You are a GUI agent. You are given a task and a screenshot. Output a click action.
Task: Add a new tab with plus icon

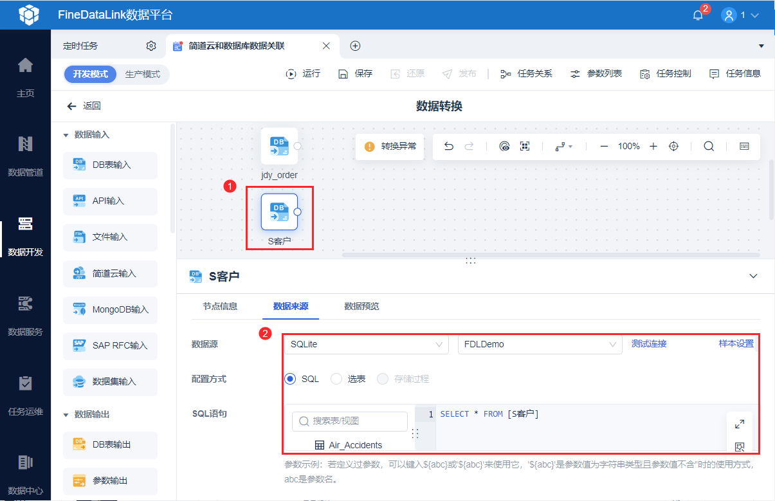coord(355,46)
